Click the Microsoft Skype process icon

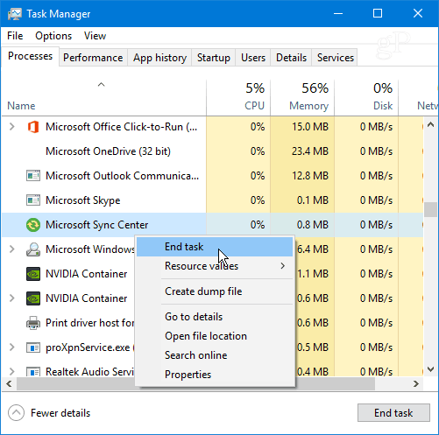[x=33, y=200]
